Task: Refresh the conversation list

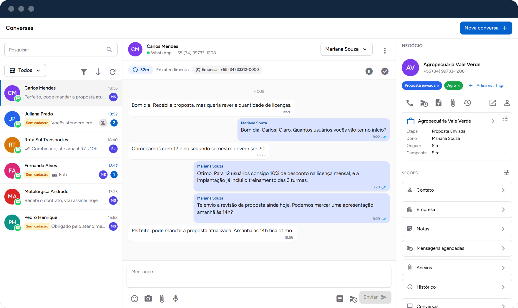Action: (113, 72)
